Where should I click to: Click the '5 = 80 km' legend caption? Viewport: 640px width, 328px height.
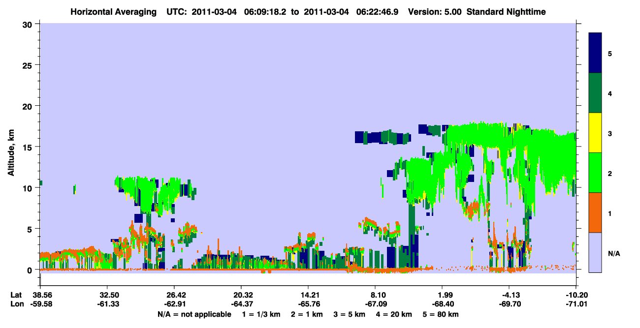point(441,314)
